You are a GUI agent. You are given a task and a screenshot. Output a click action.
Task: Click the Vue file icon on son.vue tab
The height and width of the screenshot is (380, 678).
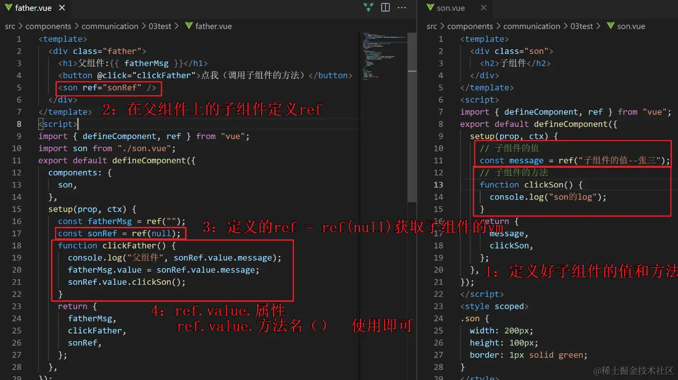[430, 8]
